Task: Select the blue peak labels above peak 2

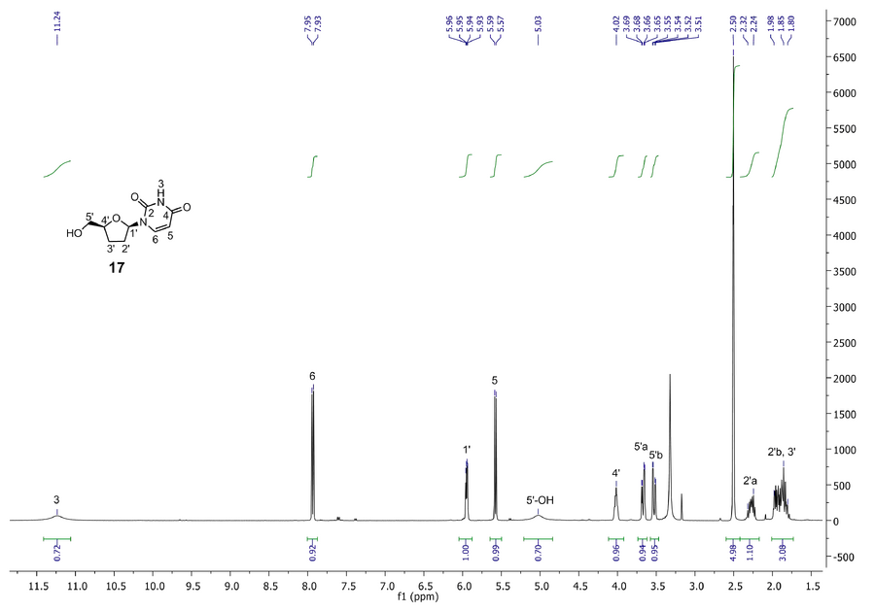Action: (x=312, y=29)
